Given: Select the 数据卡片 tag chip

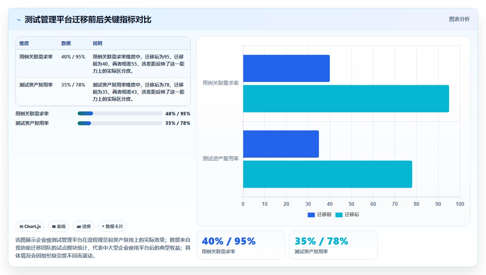Looking at the screenshot, I should tap(112, 226).
